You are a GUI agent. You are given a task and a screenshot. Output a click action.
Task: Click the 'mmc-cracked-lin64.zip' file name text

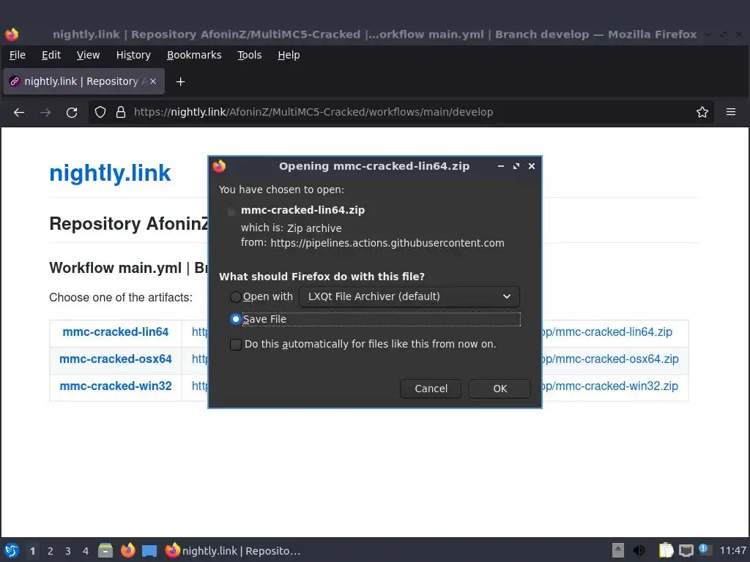click(x=302, y=210)
